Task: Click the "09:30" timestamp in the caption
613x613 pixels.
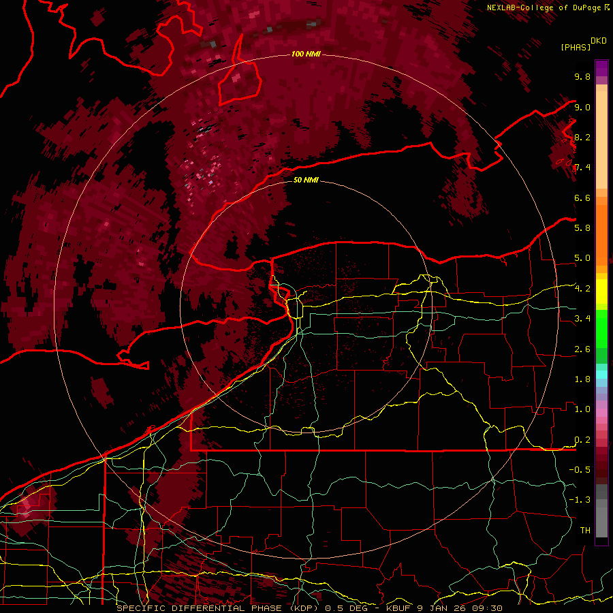Action: click(487, 608)
